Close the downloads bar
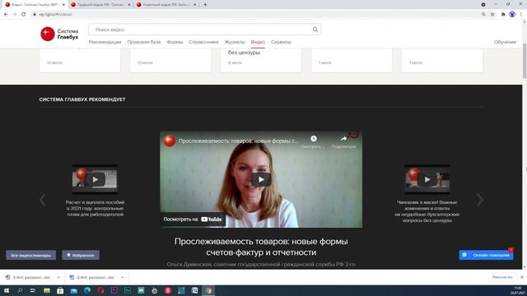 [521, 277]
